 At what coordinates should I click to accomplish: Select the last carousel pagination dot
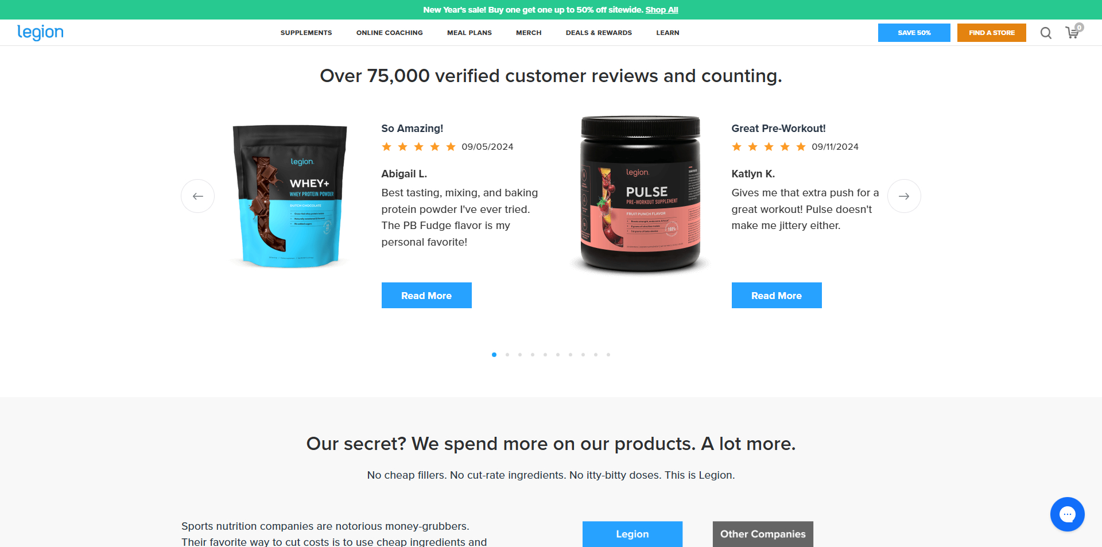pyautogui.click(x=608, y=355)
